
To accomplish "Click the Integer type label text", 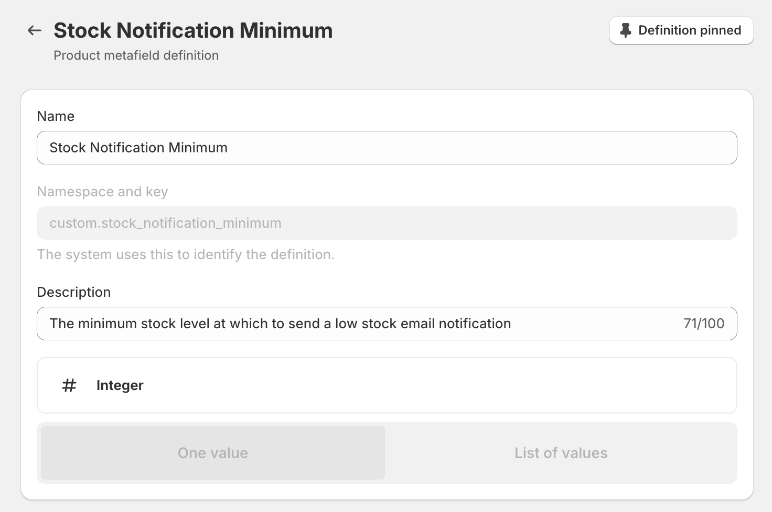I will [x=120, y=385].
